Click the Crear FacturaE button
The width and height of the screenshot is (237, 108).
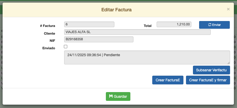pyautogui.click(x=168, y=80)
